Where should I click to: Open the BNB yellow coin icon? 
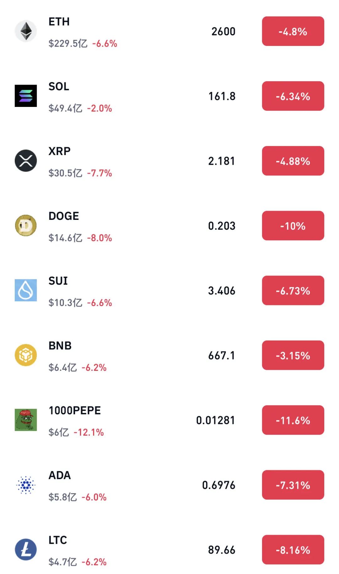pyautogui.click(x=26, y=355)
